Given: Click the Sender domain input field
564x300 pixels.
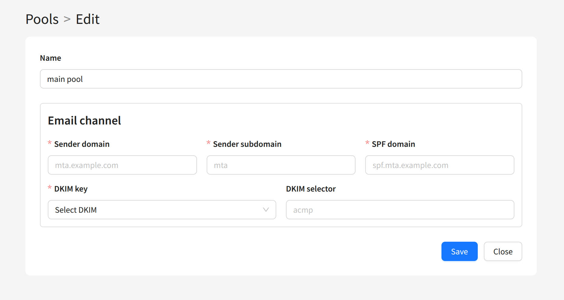Looking at the screenshot, I should [122, 165].
